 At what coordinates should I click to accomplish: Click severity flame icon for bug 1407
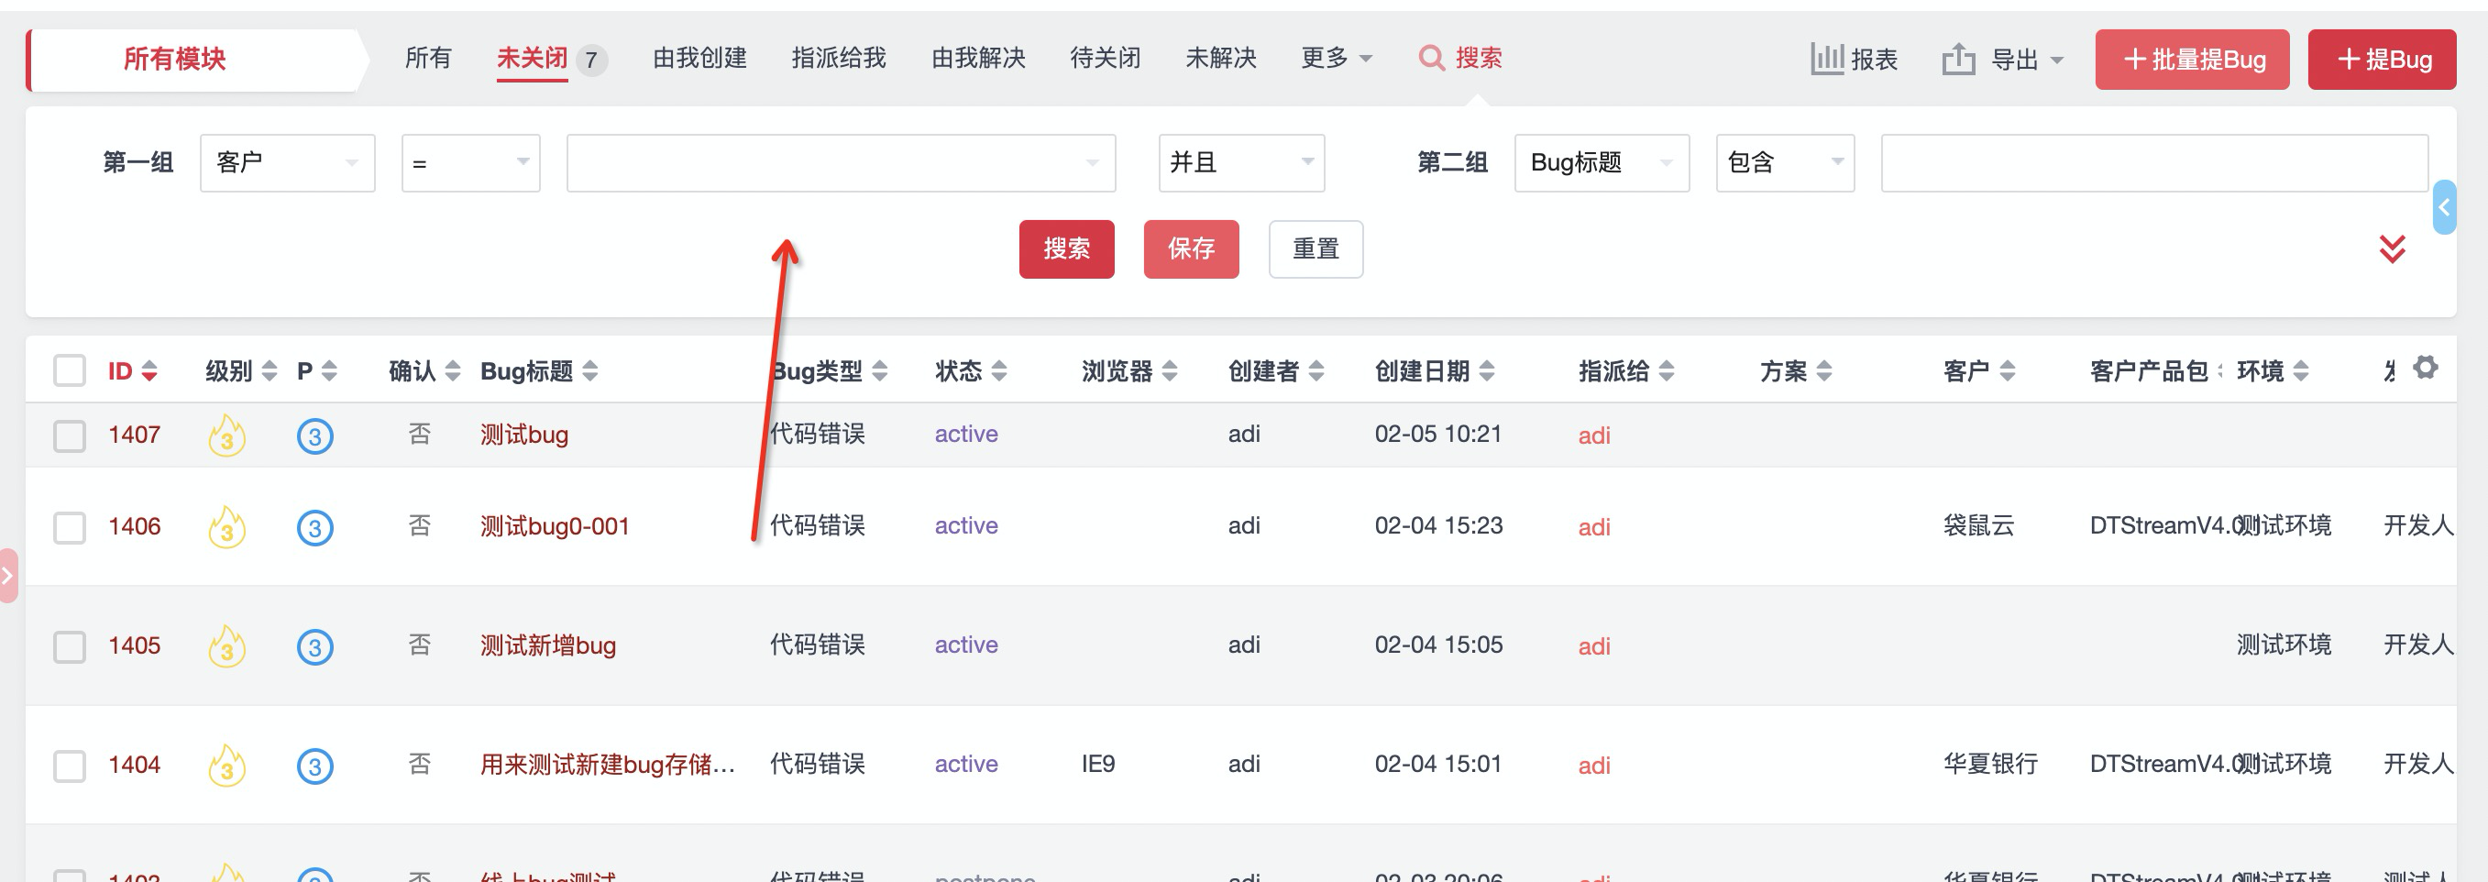[x=227, y=435]
